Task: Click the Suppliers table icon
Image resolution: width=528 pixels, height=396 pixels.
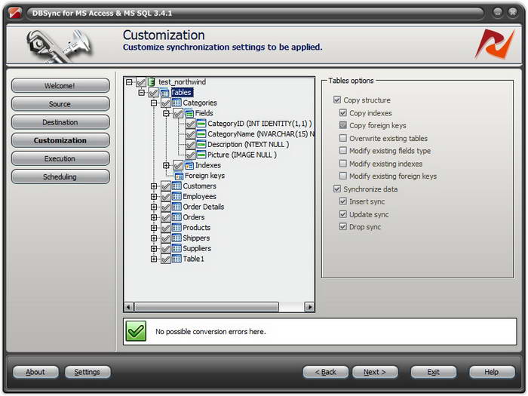Action: 177,248
